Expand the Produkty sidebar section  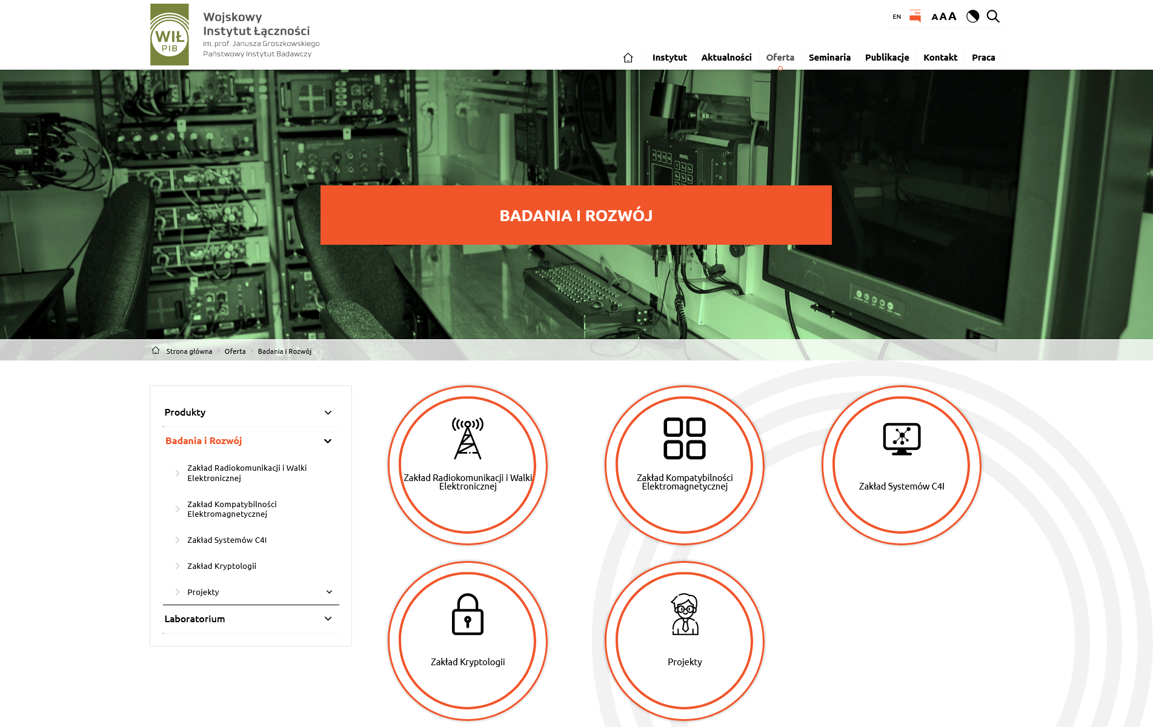coord(328,413)
